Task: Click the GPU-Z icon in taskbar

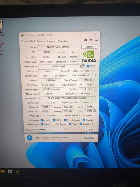Action: point(18,171)
